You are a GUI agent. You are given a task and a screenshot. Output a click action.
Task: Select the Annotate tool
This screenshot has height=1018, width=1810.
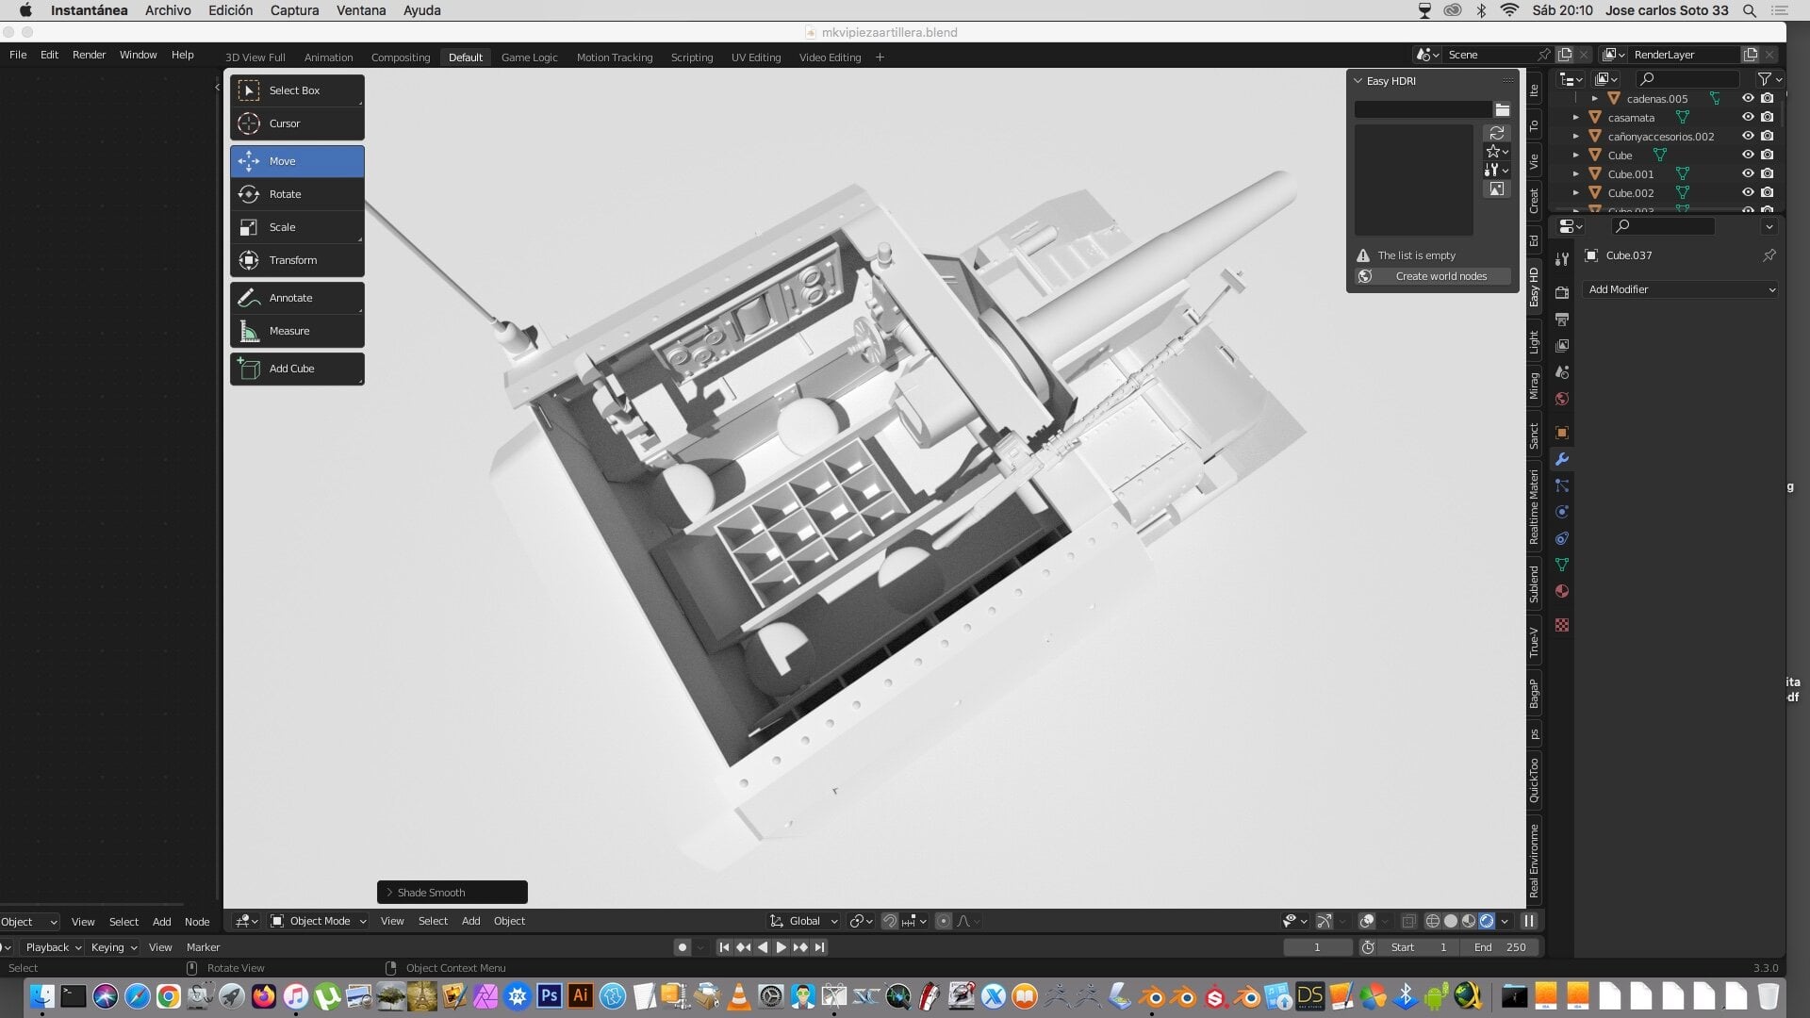[x=297, y=298]
